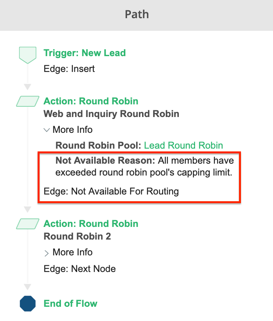Click the End of Flow octagon icon

click(27, 304)
